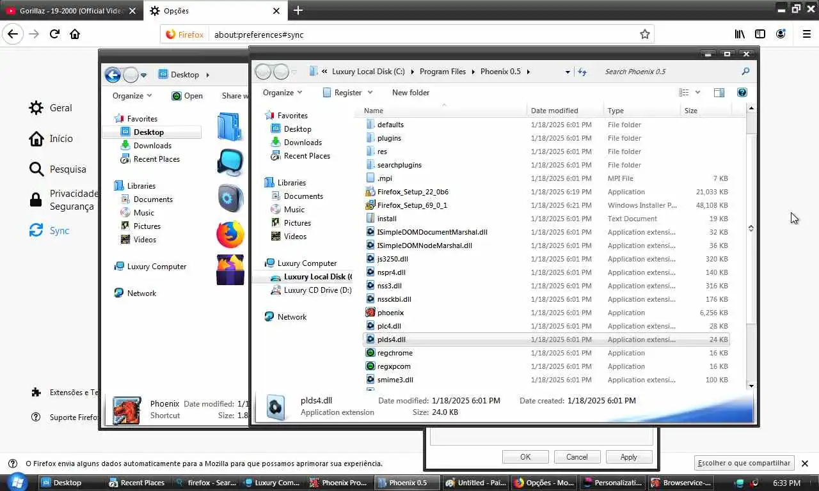Image resolution: width=819 pixels, height=491 pixels.
Task: Open the Privacidade e Segurança section
Action: click(63, 199)
